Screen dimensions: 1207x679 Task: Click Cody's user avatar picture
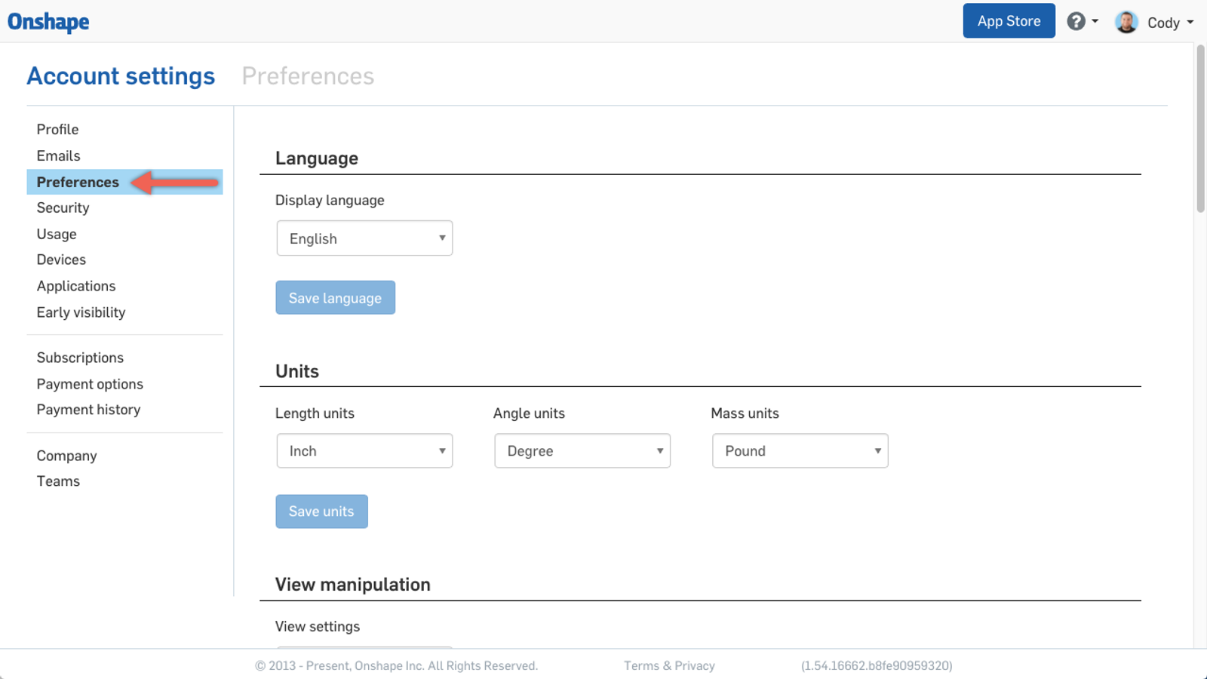coord(1126,22)
